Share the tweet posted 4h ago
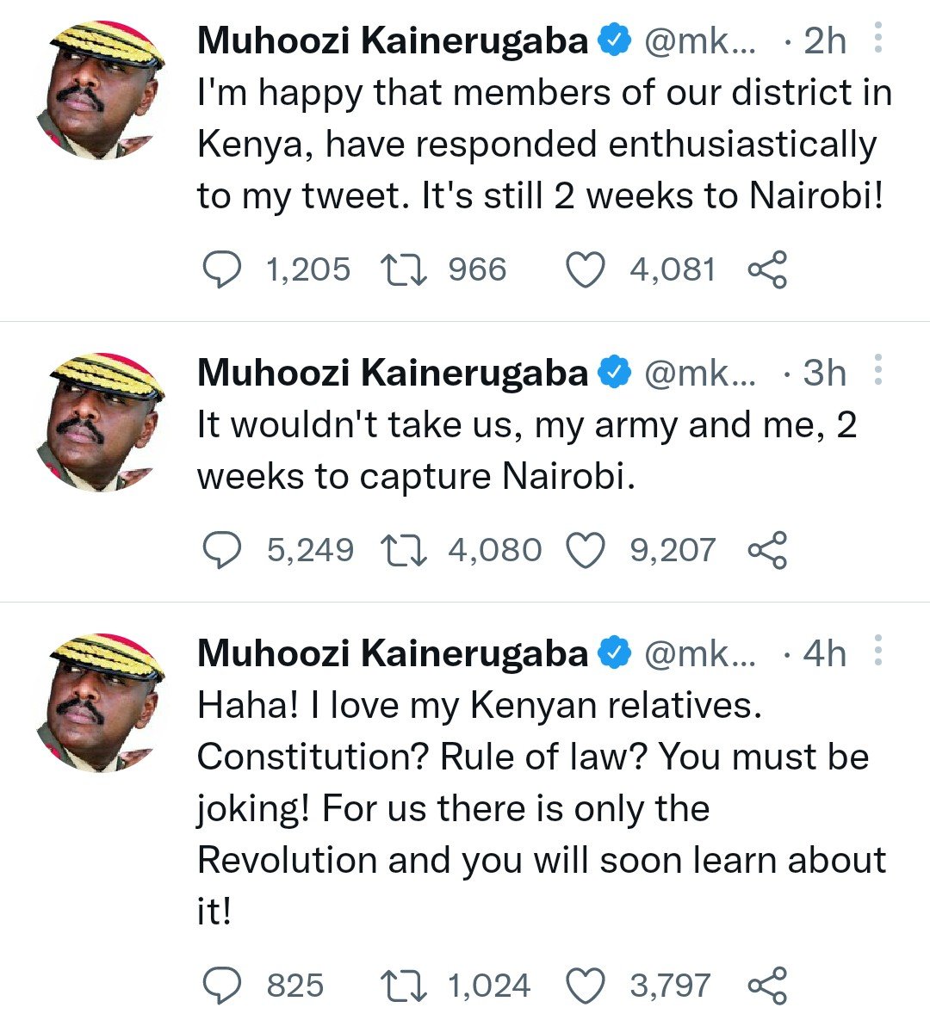Screen dimensions: 930x1020 (767, 986)
